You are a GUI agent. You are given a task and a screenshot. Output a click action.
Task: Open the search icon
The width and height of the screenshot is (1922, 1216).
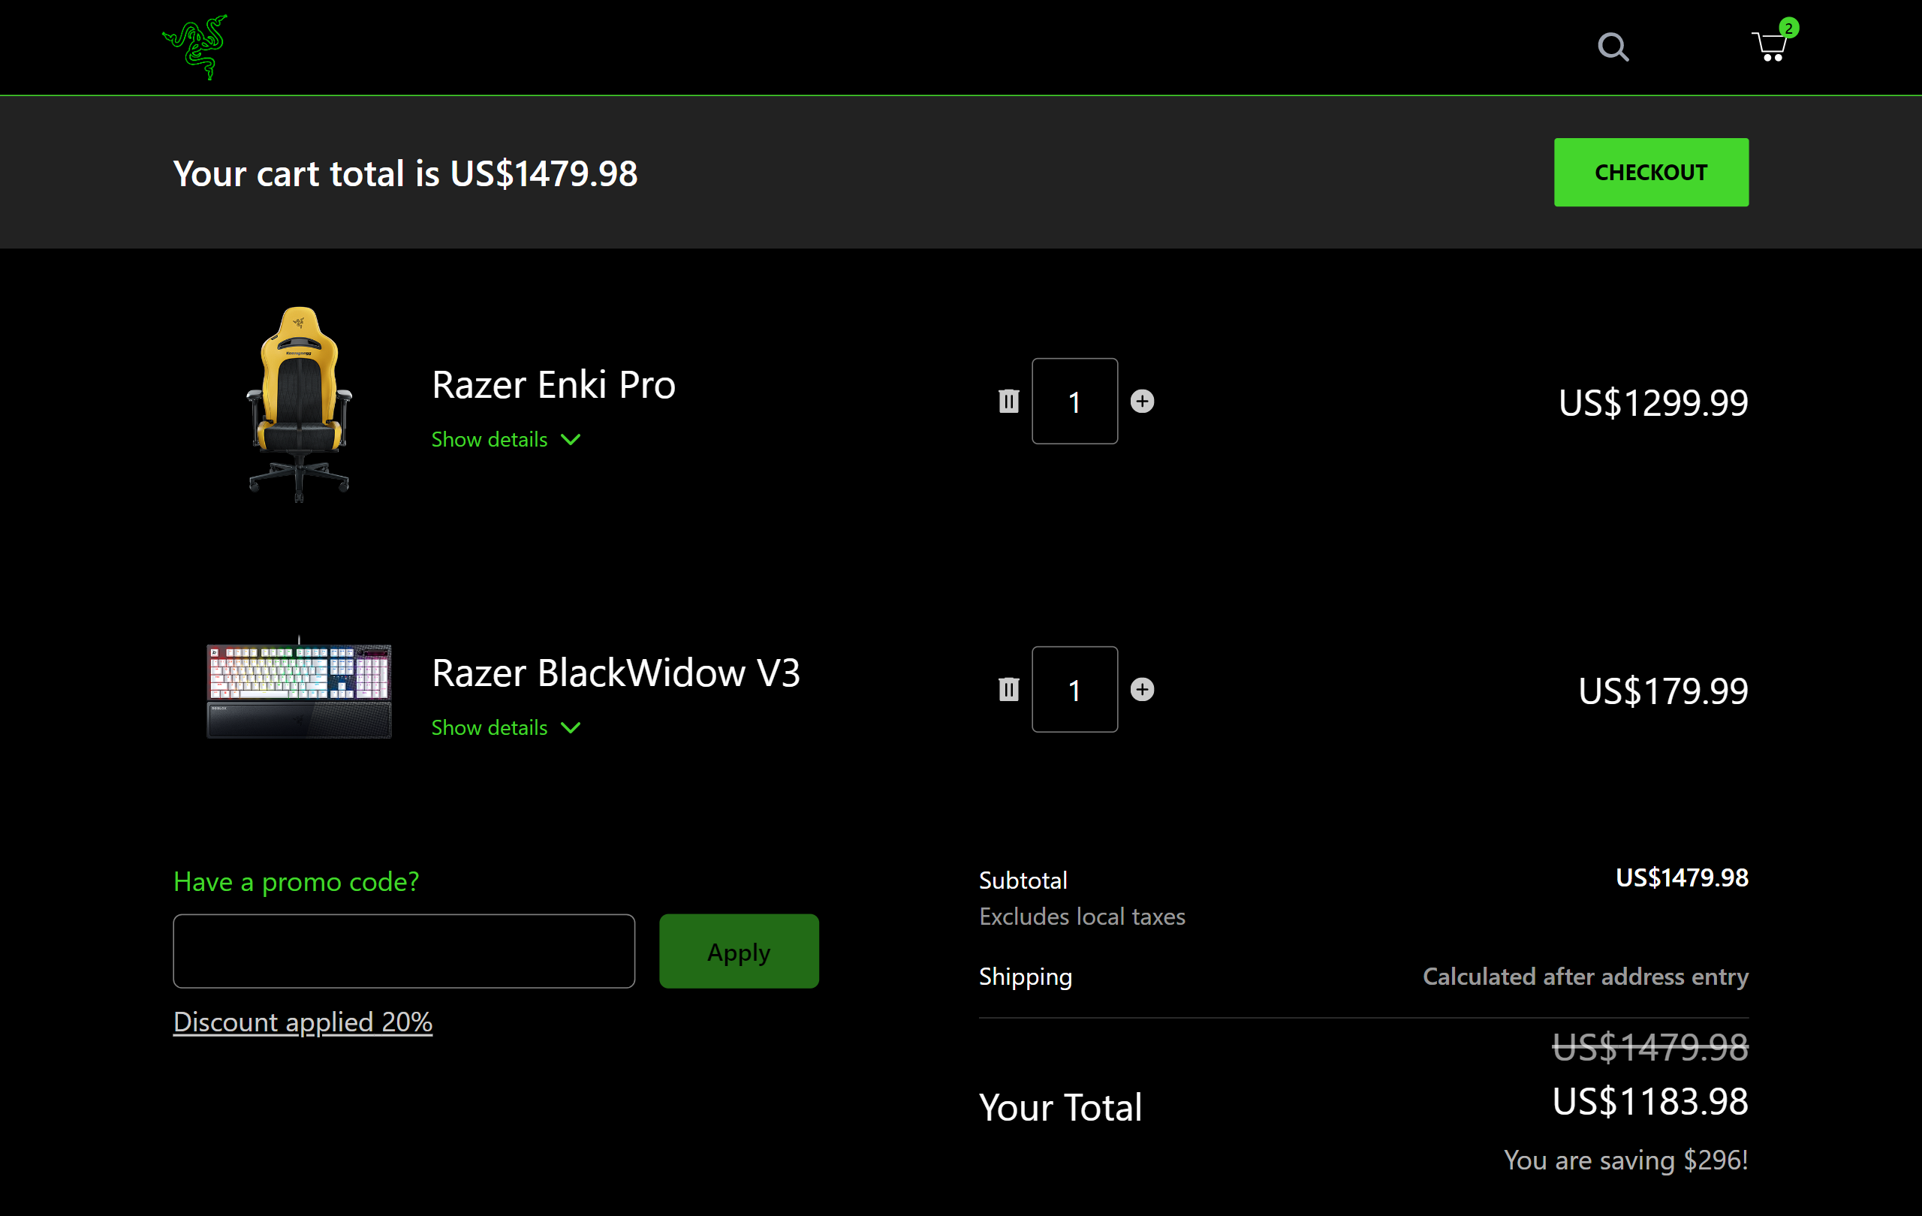click(1614, 47)
